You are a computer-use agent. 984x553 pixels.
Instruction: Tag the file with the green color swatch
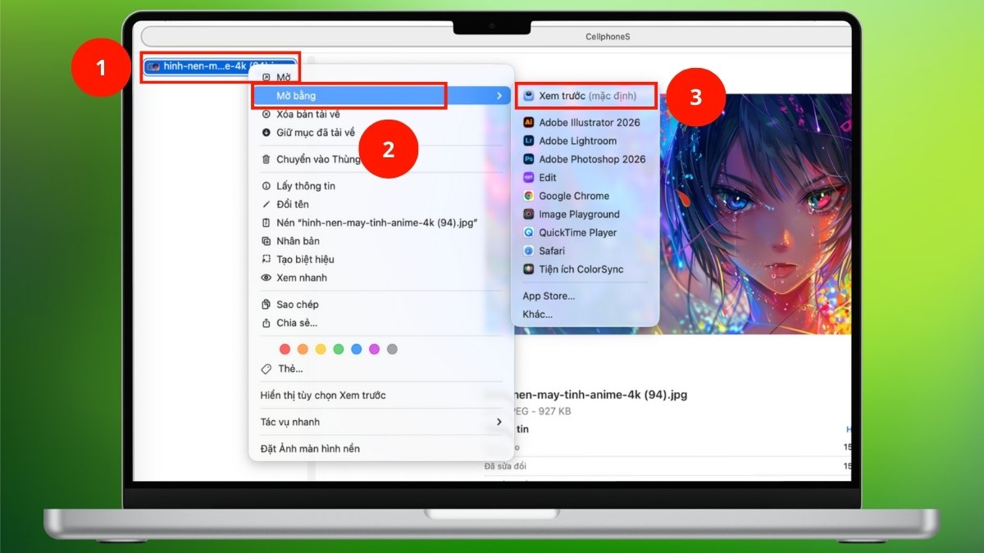coord(338,348)
